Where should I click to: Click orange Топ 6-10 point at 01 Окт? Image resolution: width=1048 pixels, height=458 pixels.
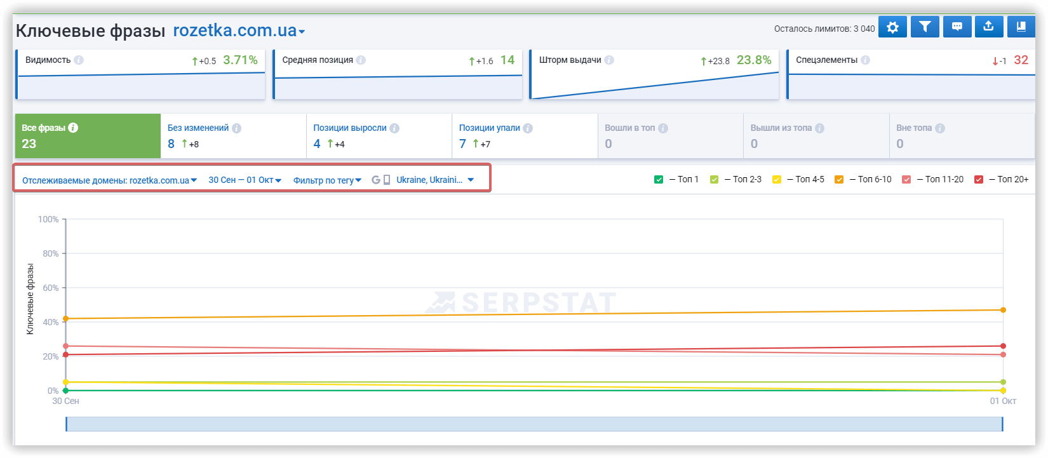click(x=1003, y=310)
